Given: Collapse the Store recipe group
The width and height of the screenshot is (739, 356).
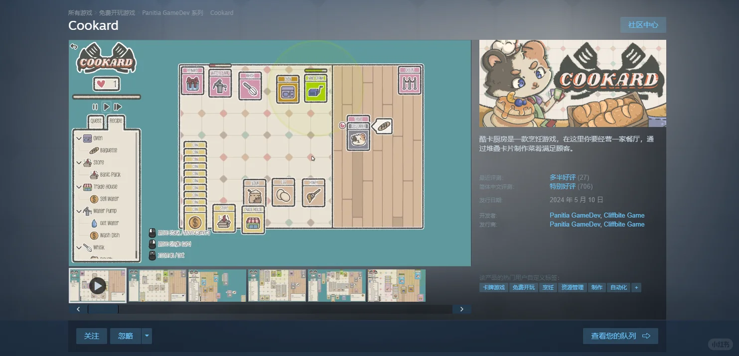Looking at the screenshot, I should (79, 163).
